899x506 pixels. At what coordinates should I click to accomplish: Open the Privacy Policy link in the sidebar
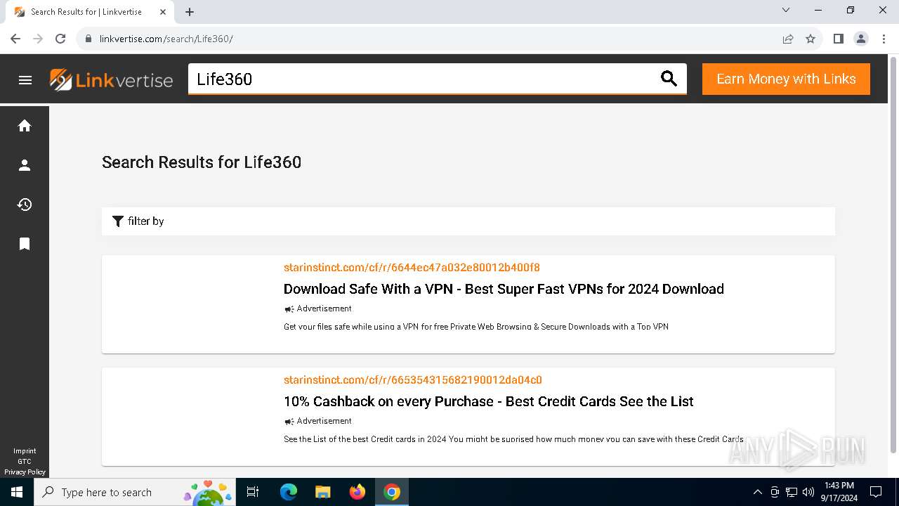(x=25, y=472)
